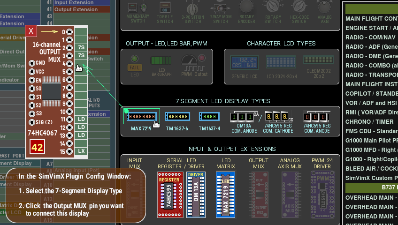398x225 pixels.
Task: Click the TLC5947 PWM 24 driver board
Action: click(x=322, y=194)
